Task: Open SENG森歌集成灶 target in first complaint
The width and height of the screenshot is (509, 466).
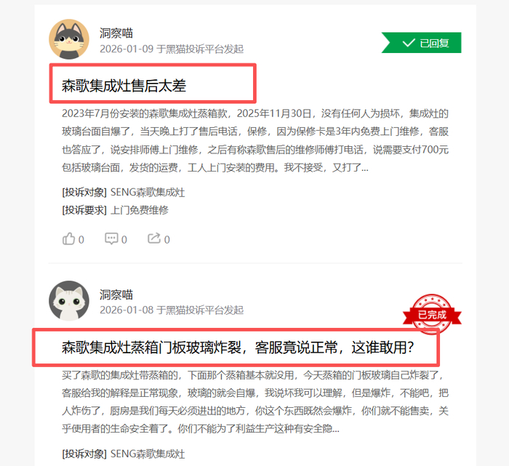Action: [148, 192]
